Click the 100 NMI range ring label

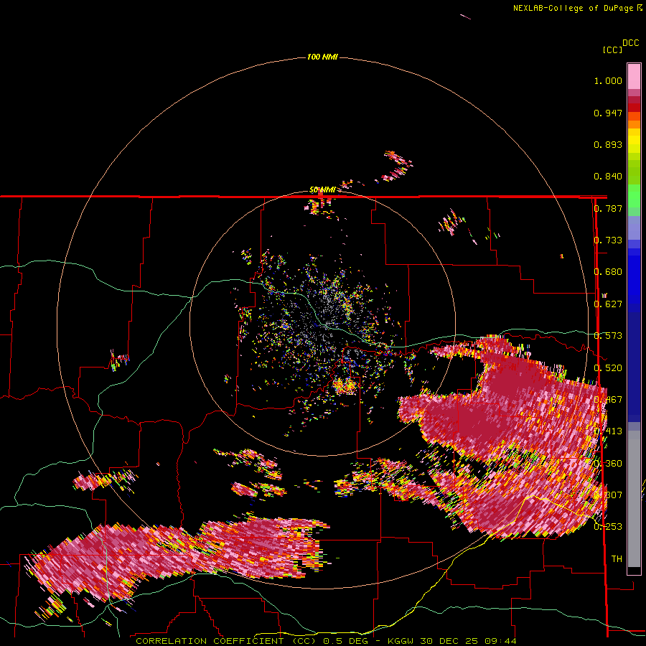point(322,57)
